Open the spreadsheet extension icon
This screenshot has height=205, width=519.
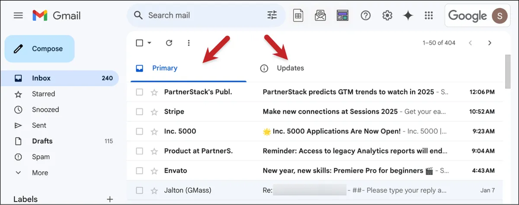tap(298, 16)
